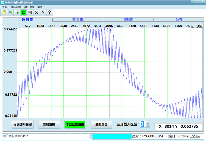Click the save disk icon
The width and height of the screenshot is (206, 141).
10,12
